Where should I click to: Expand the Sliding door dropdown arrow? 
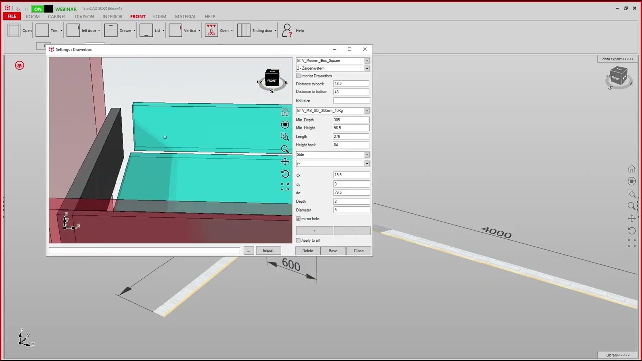[x=276, y=31]
